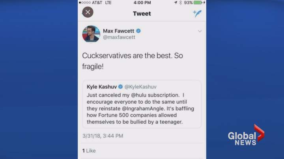Open the quoted Kyle Kashuv tweet

click(142, 104)
